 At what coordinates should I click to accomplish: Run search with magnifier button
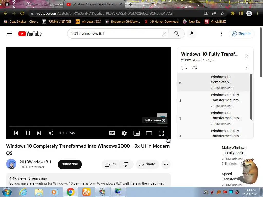(x=176, y=34)
